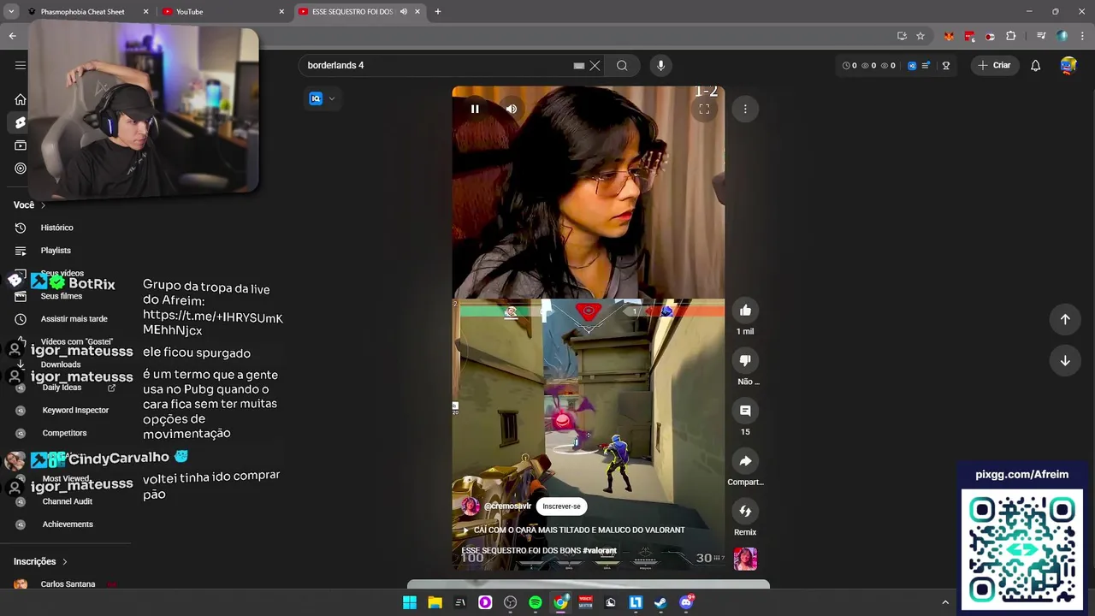1095x616 pixels.
Task: Open comments showing 15
Action: pos(745,411)
